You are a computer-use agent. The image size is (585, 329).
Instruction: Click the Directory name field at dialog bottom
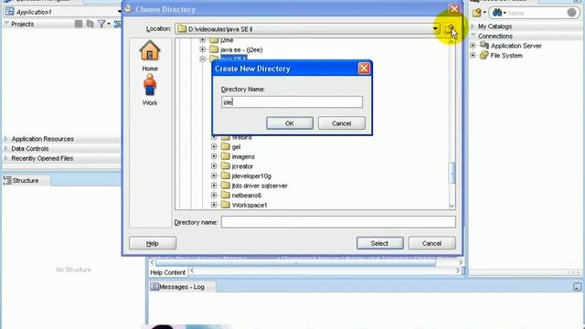338,222
